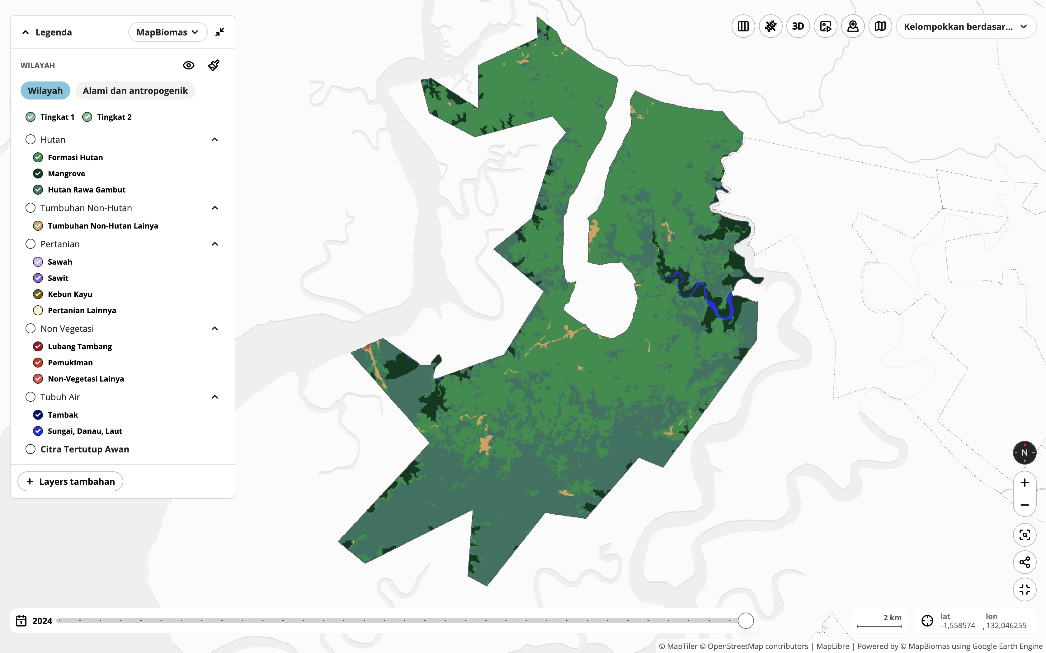The height and width of the screenshot is (653, 1046).
Task: Toggle layer visibility eye icon
Action: (x=188, y=65)
